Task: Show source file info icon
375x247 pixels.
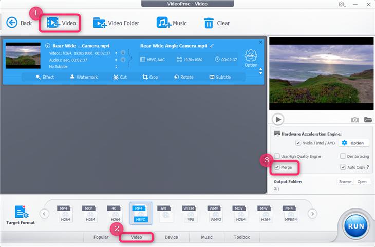Action: [x=48, y=46]
